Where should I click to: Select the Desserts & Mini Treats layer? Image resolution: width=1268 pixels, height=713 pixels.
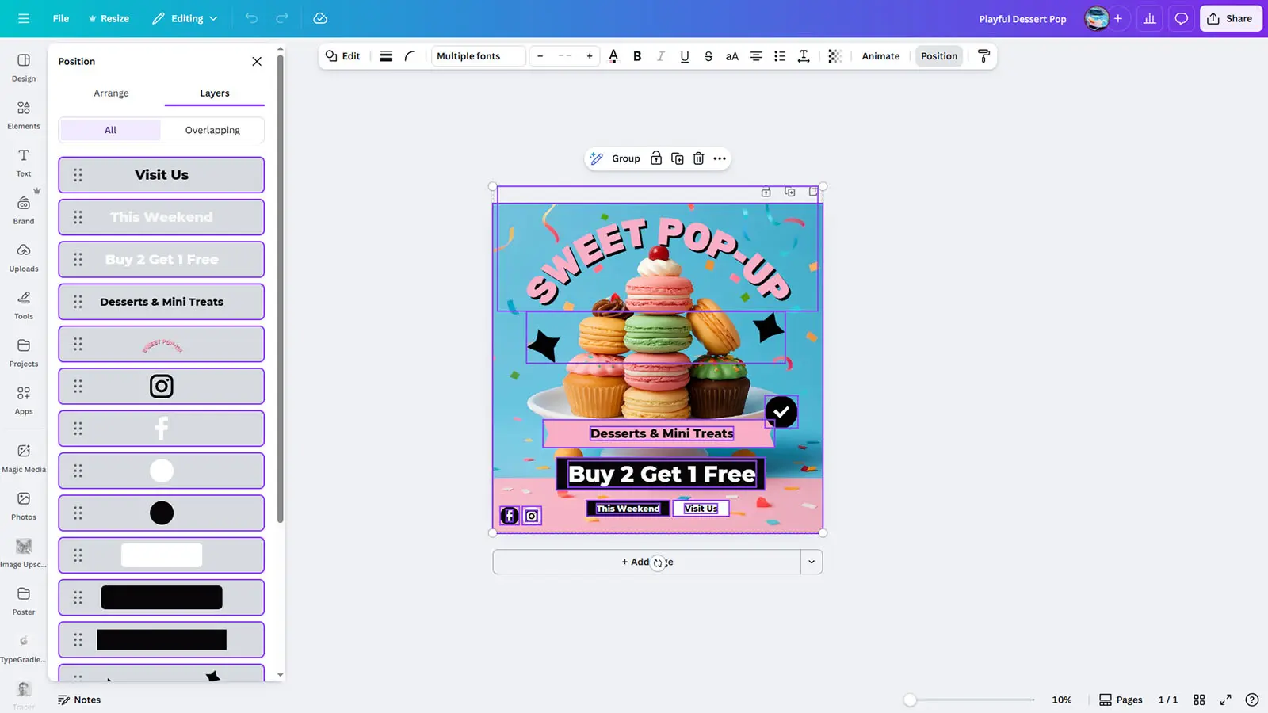click(162, 302)
